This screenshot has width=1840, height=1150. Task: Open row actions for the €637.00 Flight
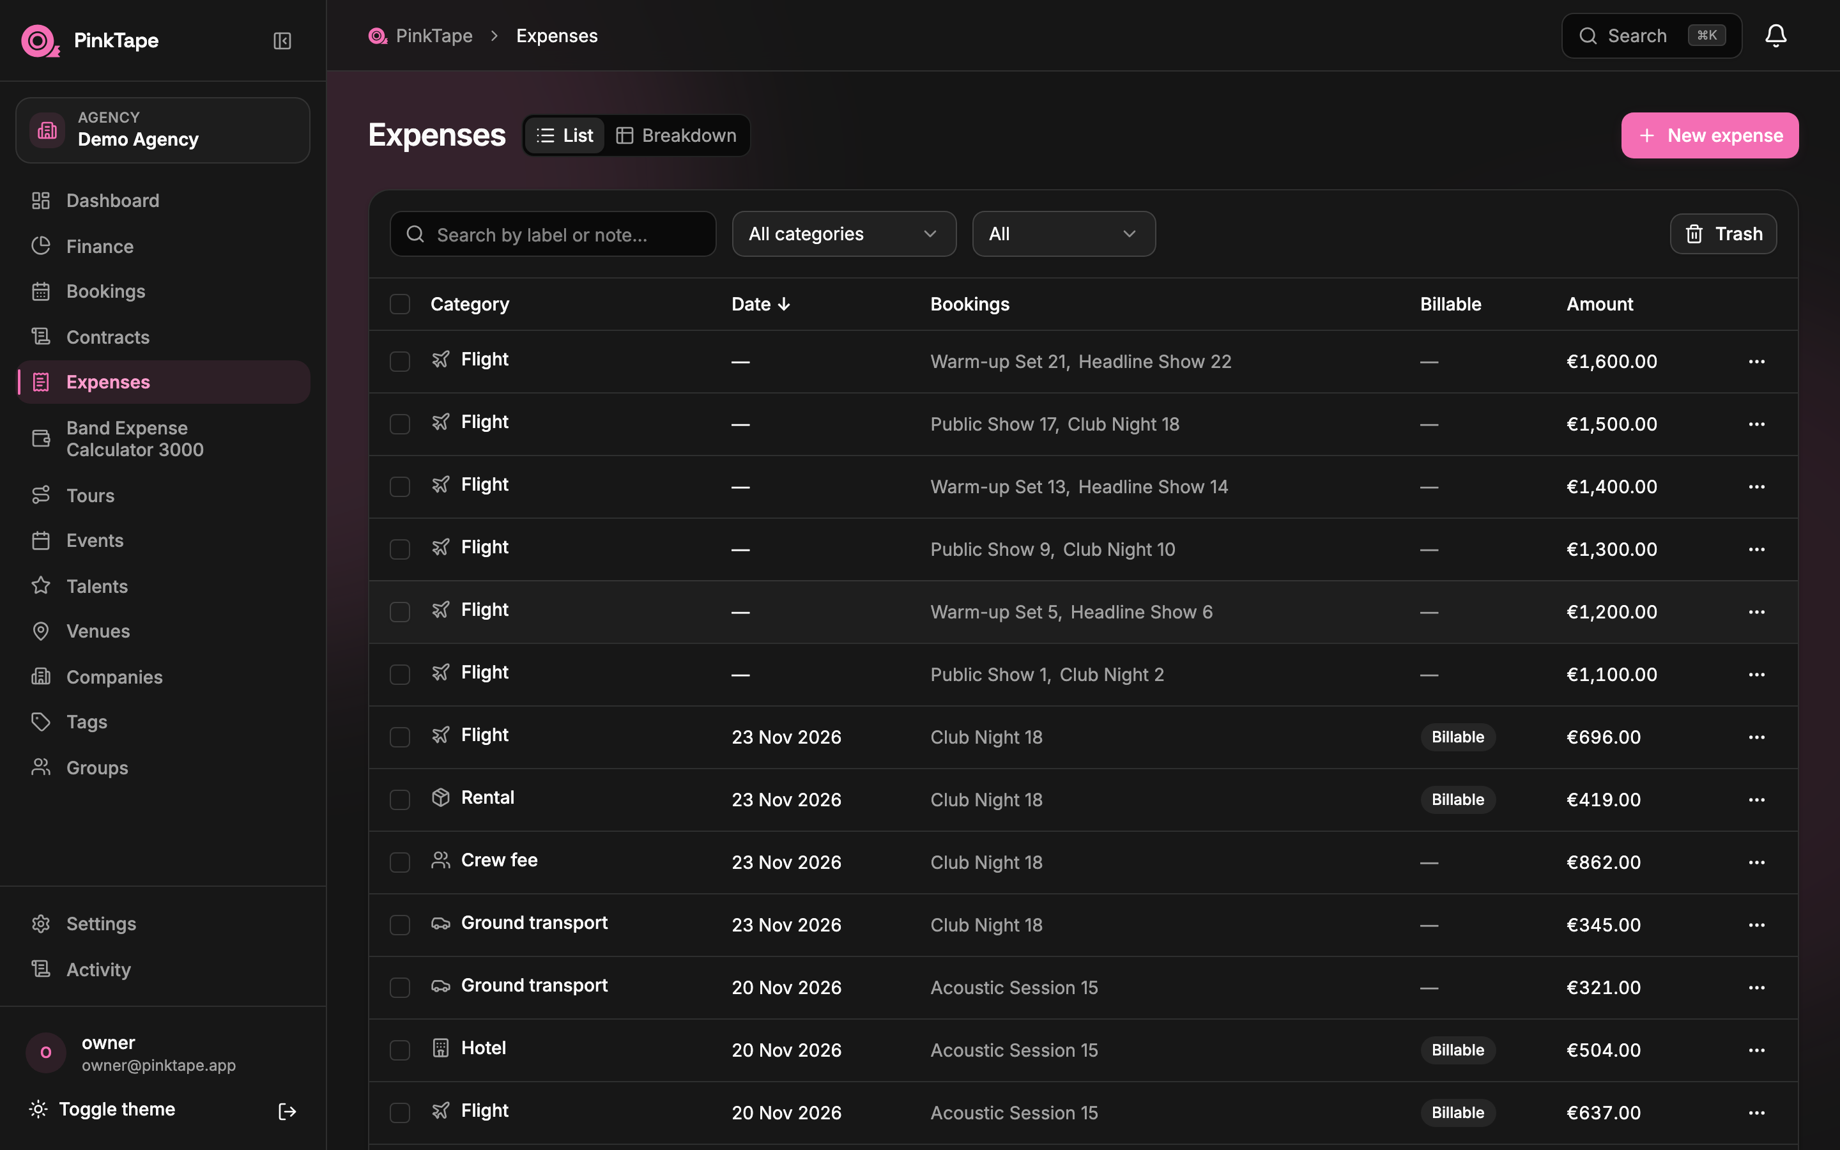point(1756,1113)
